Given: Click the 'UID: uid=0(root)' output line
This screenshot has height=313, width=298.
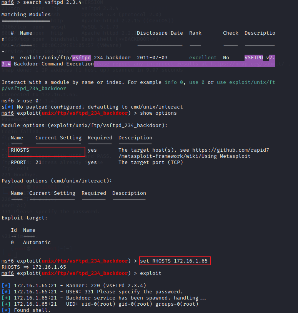Looking at the screenshot, I should pos(100,304).
